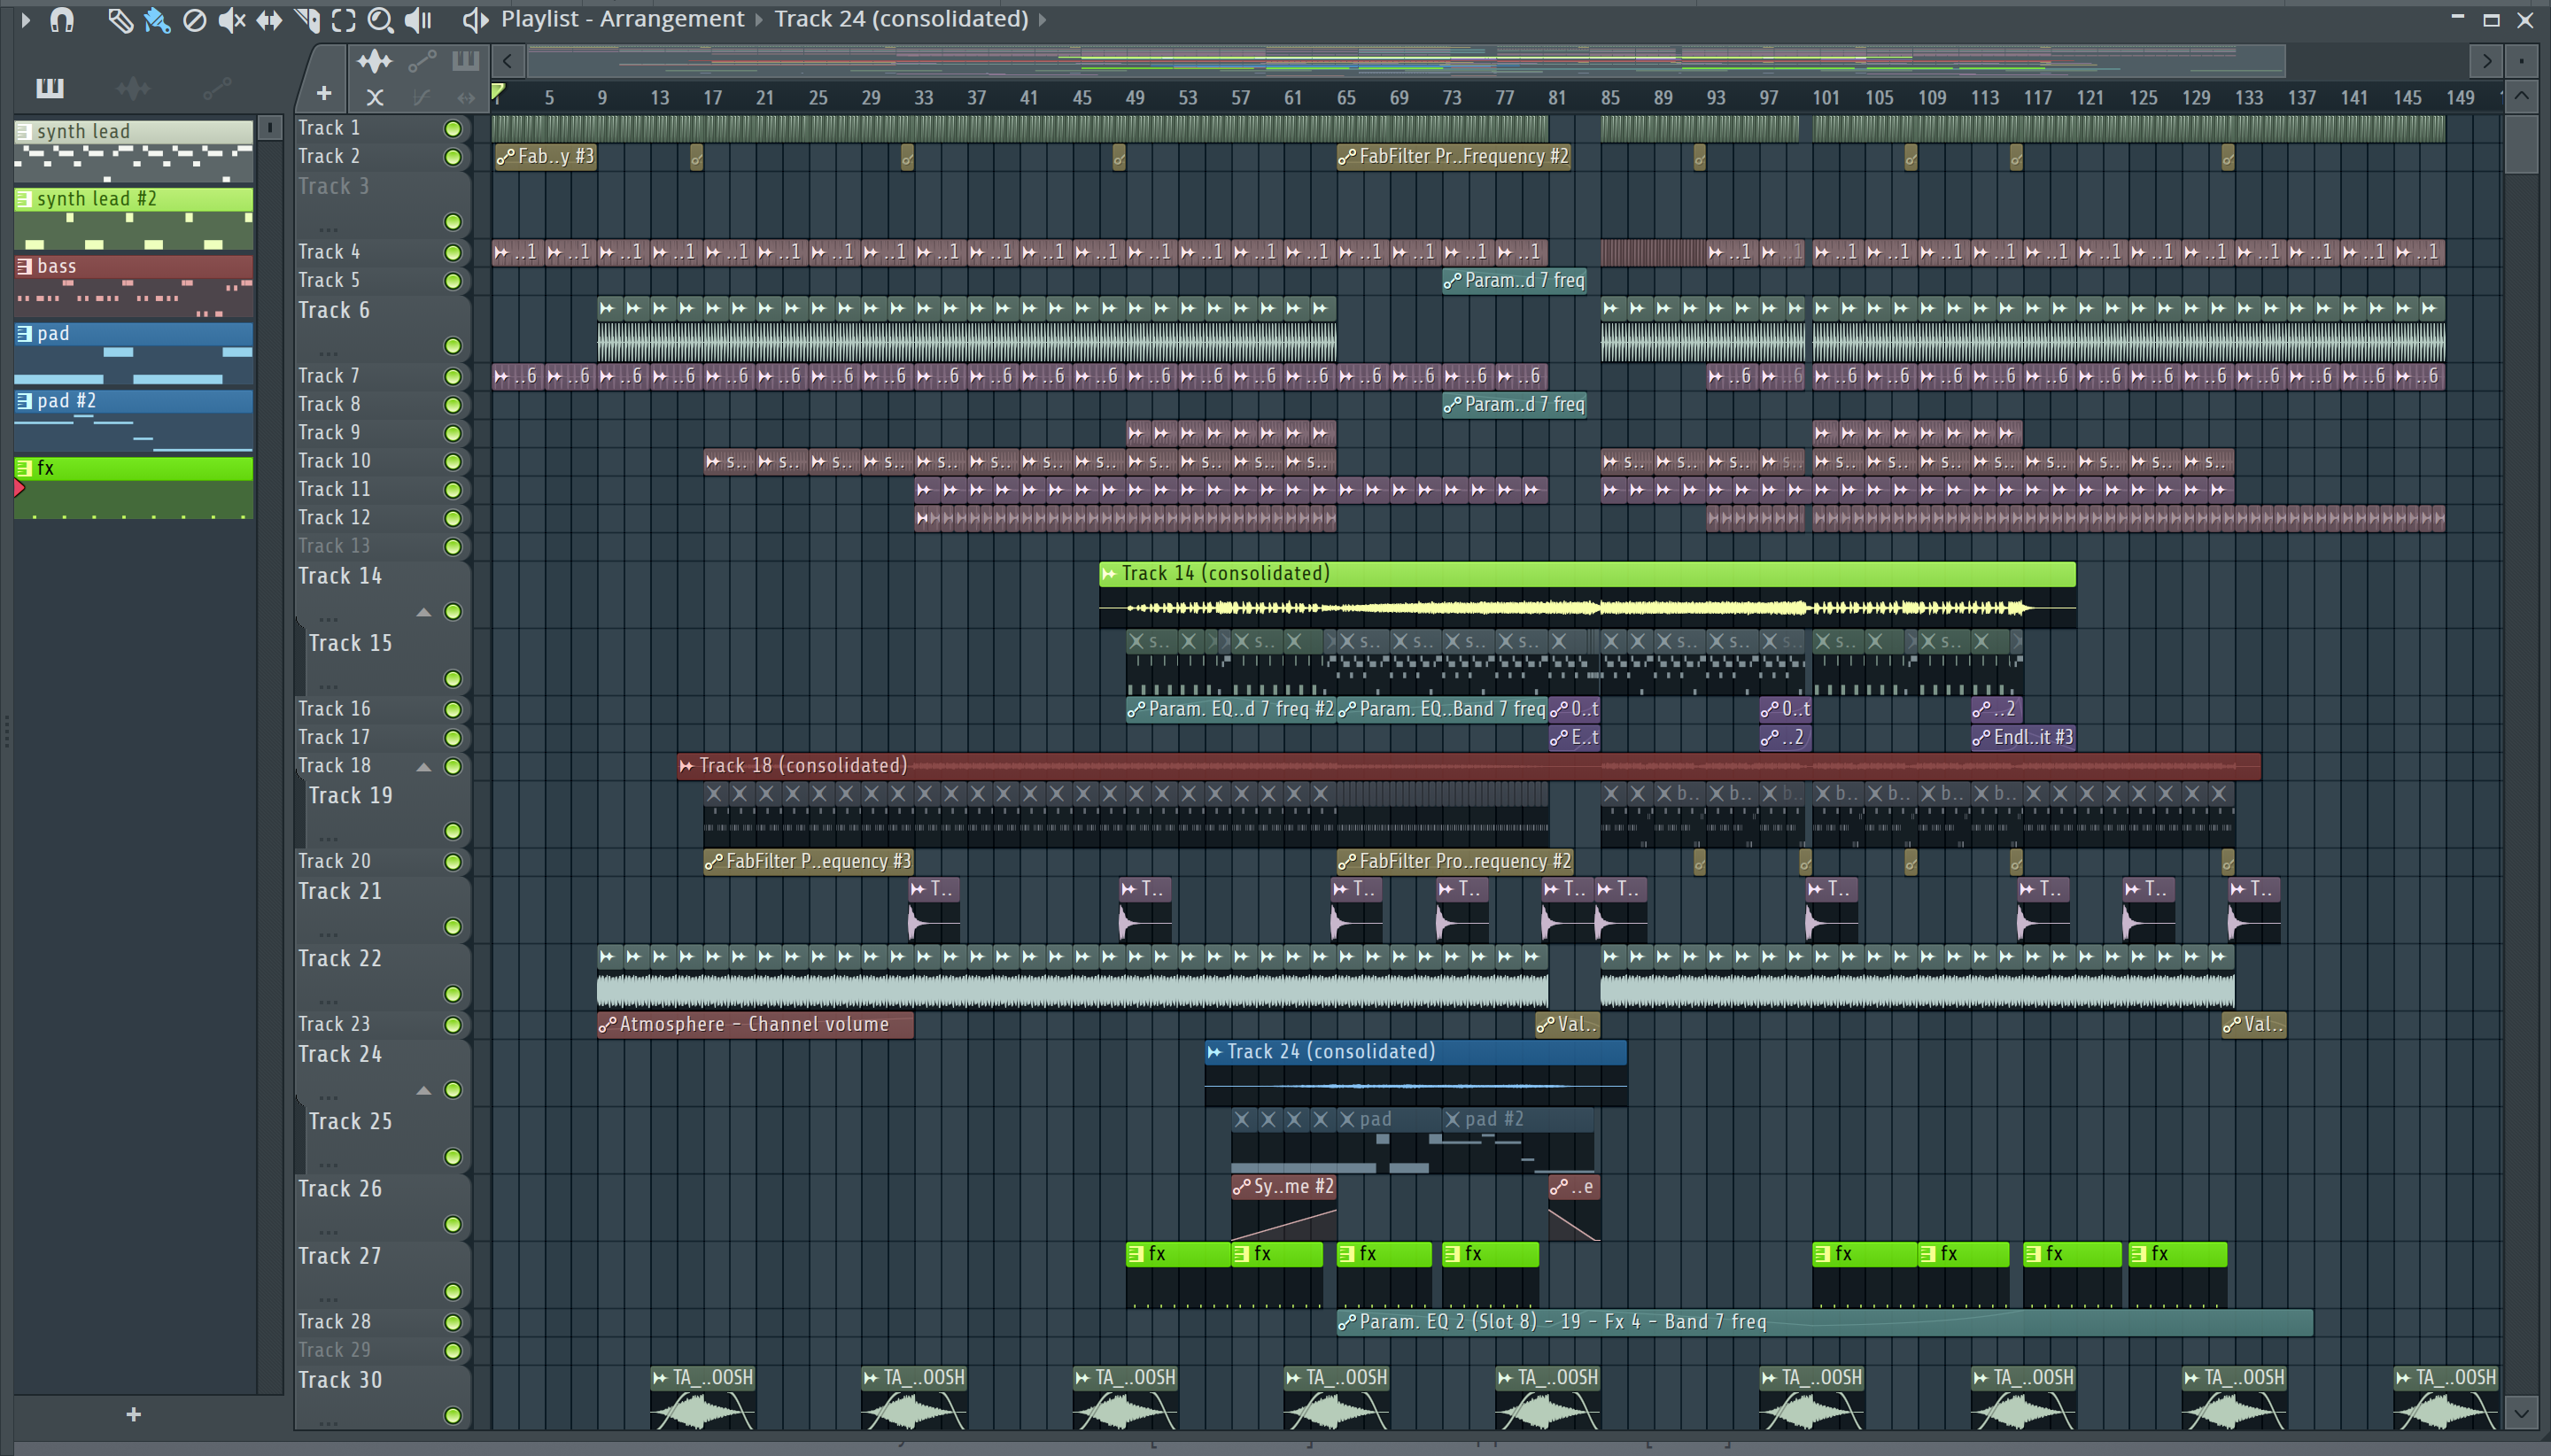Click the down arrow of vertical scrollbar
Screen dimensions: 2551x1456
(x=2521, y=1414)
